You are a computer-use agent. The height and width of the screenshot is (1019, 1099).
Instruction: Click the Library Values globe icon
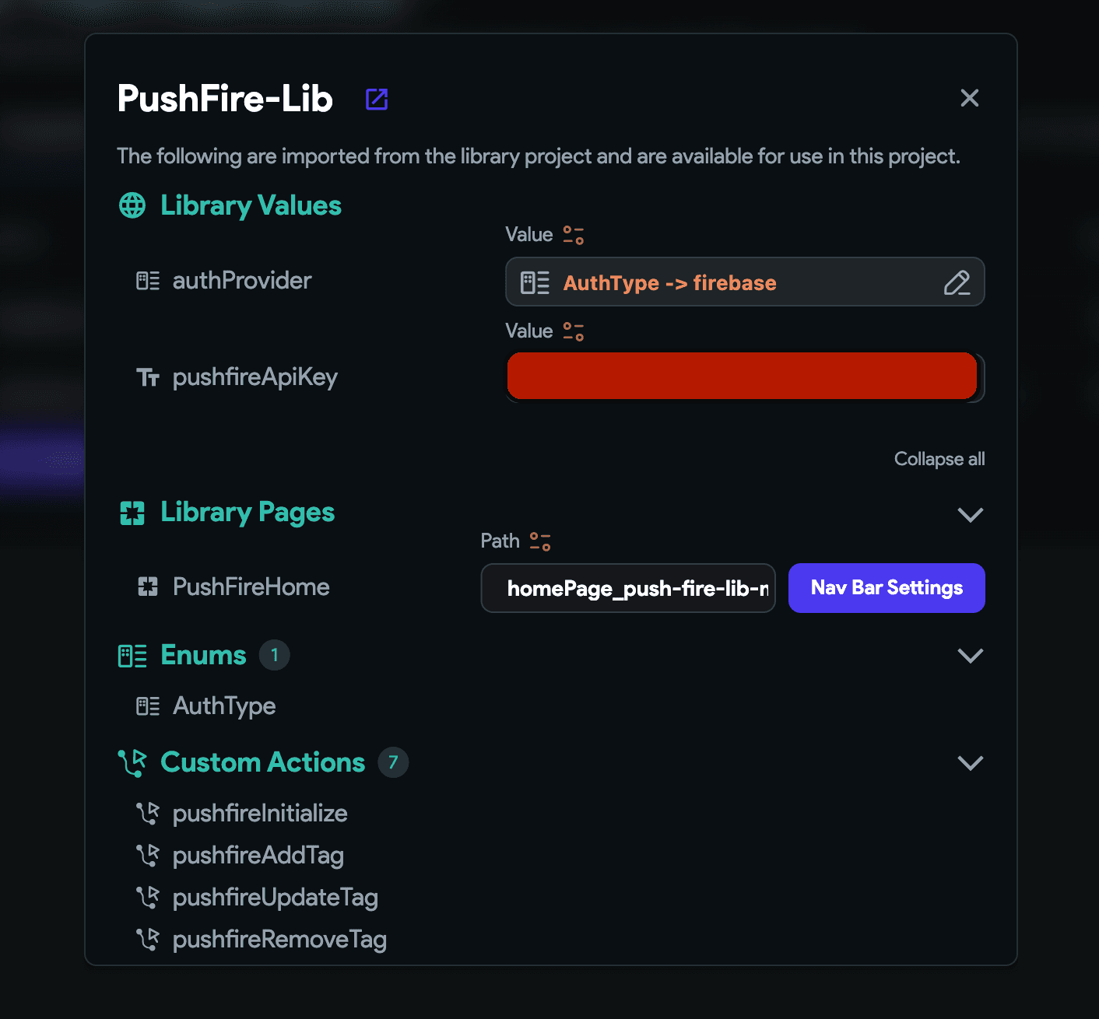click(132, 206)
